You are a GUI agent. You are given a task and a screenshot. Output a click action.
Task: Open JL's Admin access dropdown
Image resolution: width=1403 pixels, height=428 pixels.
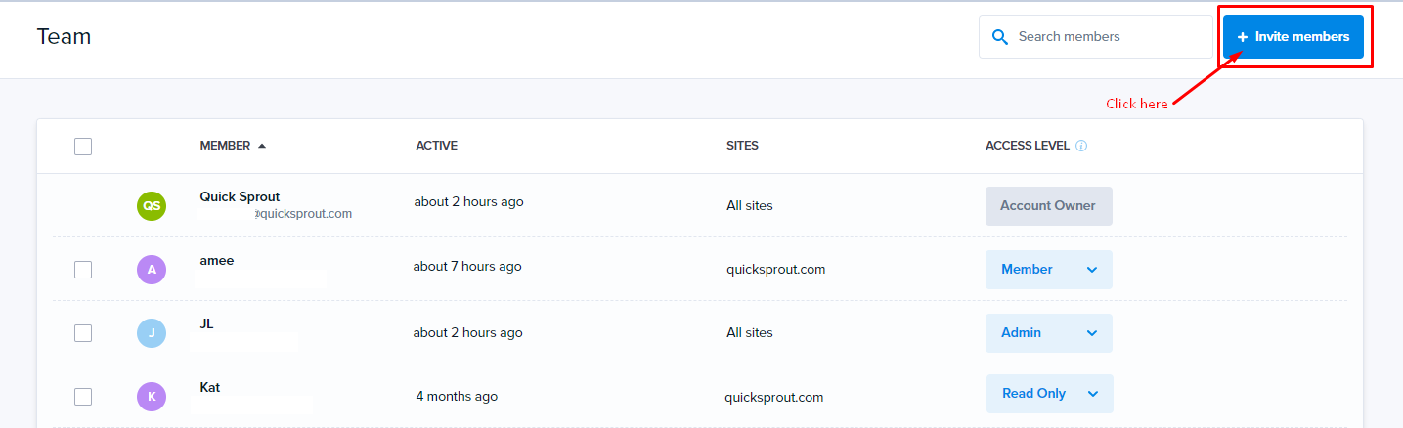(1048, 333)
